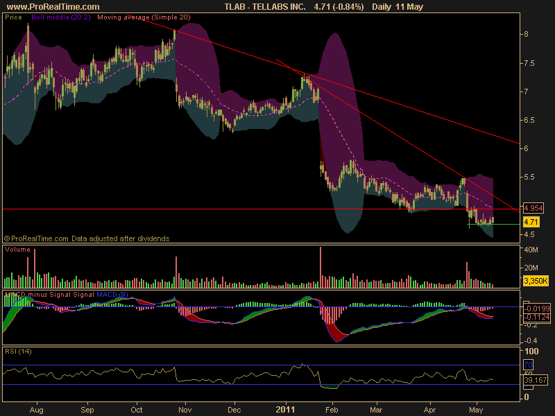Click the Apr label on time axis

429,410
